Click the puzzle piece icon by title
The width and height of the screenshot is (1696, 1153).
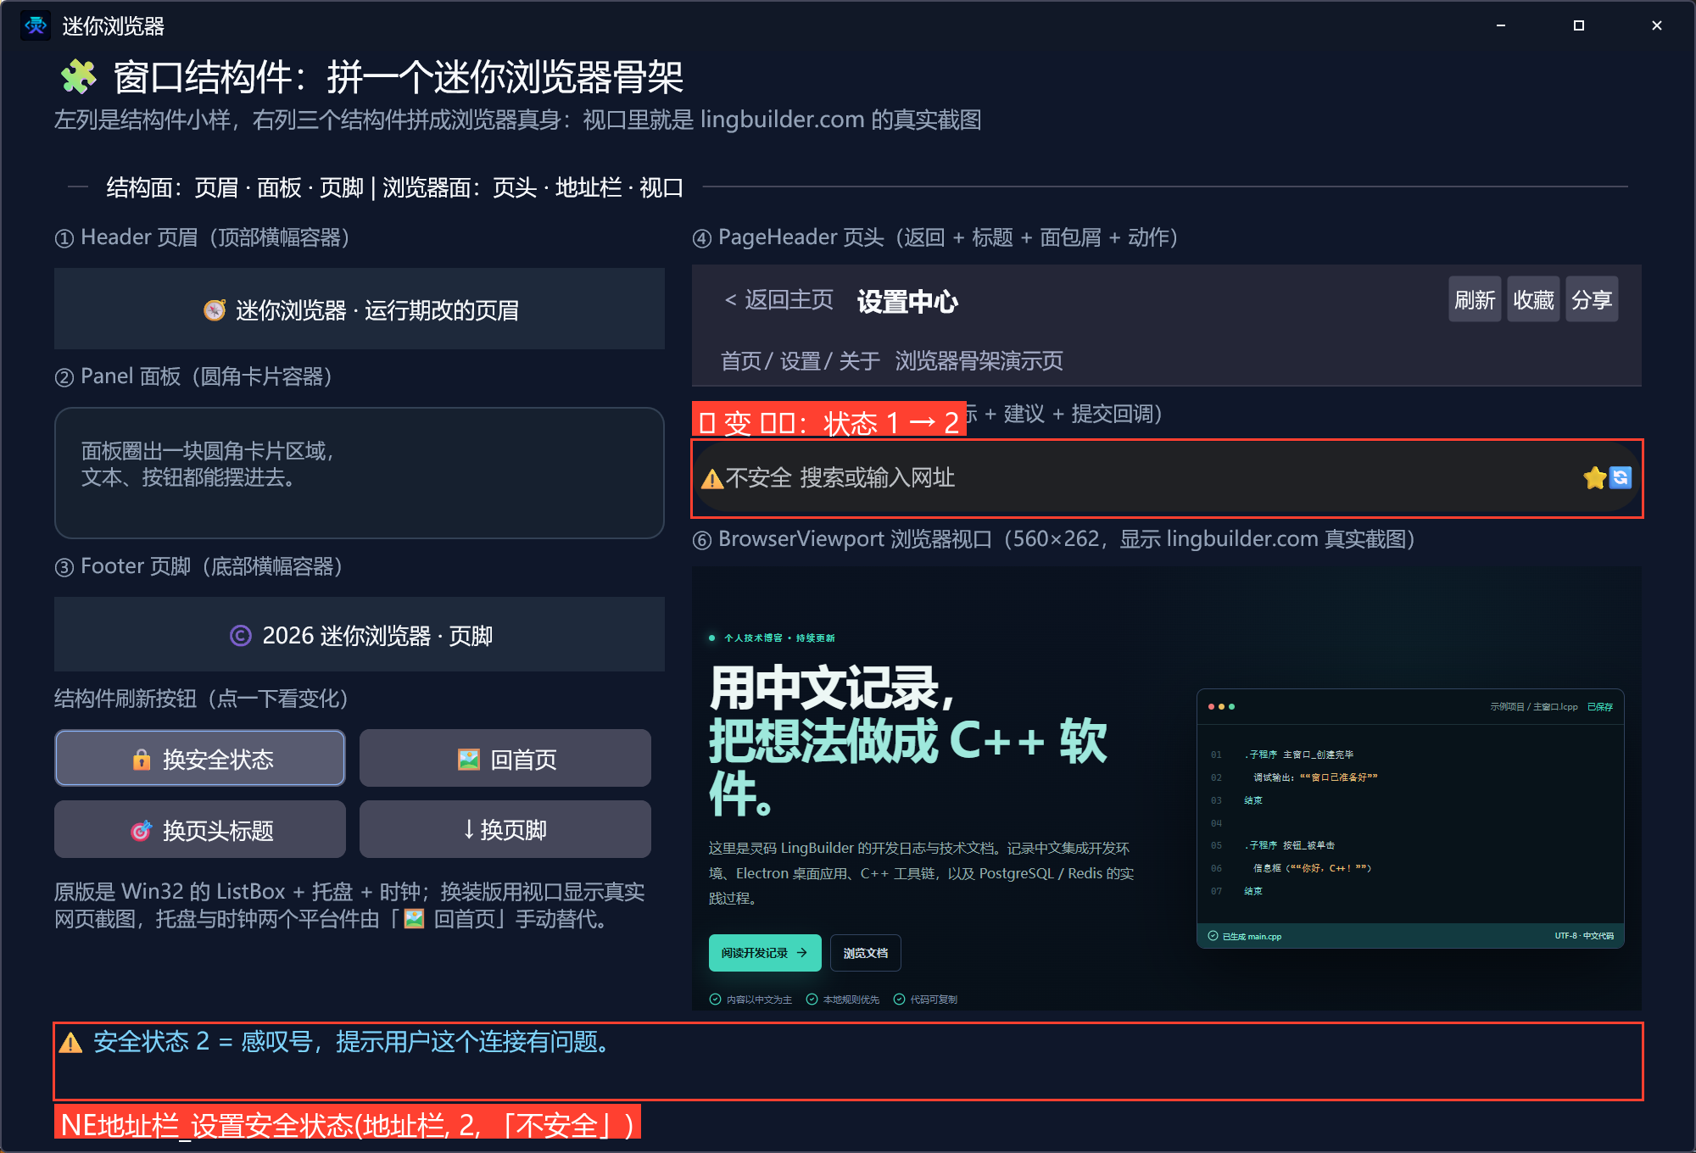(x=78, y=77)
